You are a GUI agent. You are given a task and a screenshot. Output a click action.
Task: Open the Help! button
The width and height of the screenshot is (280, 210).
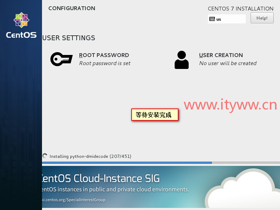click(262, 18)
